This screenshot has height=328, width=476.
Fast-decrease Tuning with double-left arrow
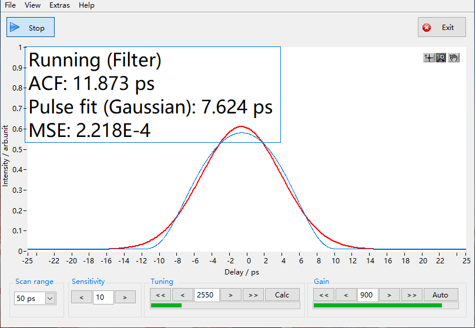pos(160,294)
